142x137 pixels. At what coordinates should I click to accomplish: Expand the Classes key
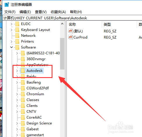(x=17, y=100)
